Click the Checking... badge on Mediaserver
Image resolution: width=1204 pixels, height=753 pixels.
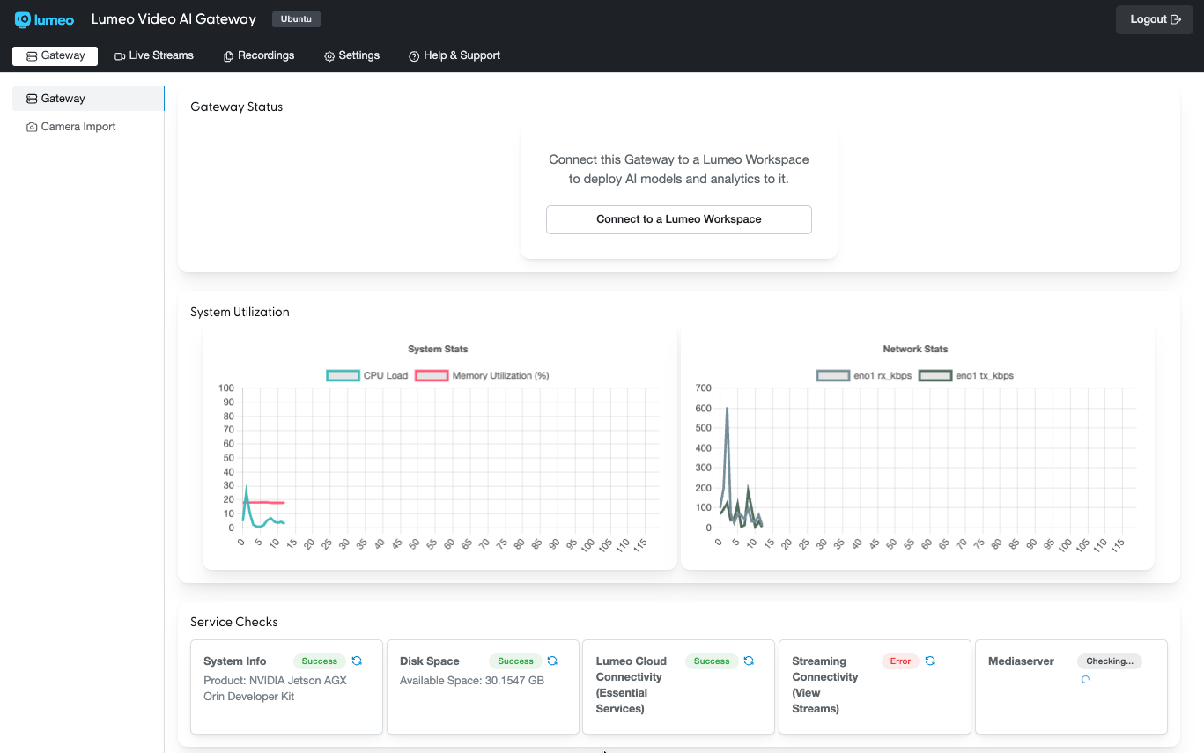click(1110, 661)
